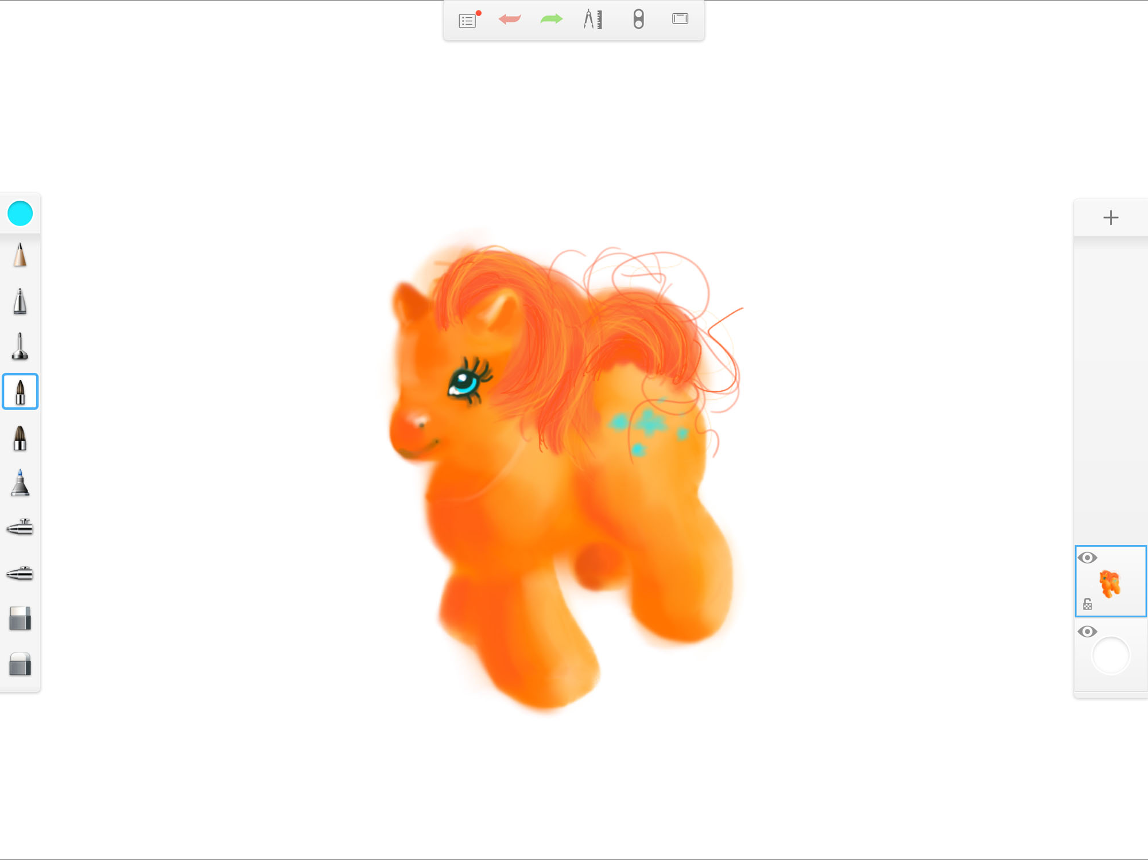
Task: Hide the pony layer using its eye icon
Action: pyautogui.click(x=1087, y=558)
